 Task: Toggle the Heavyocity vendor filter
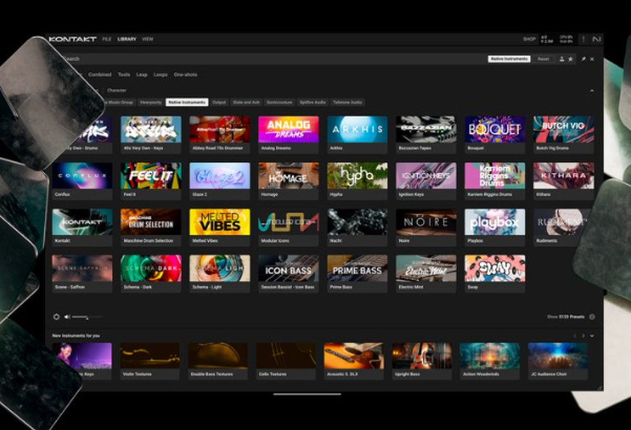coord(151,102)
